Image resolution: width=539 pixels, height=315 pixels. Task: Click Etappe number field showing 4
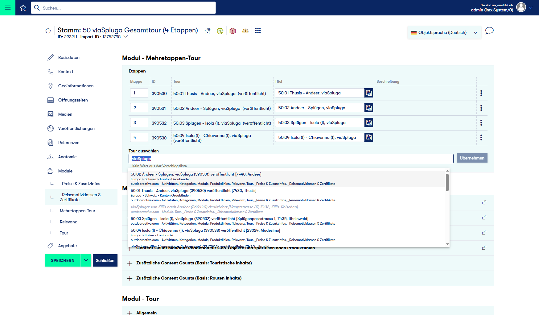139,137
